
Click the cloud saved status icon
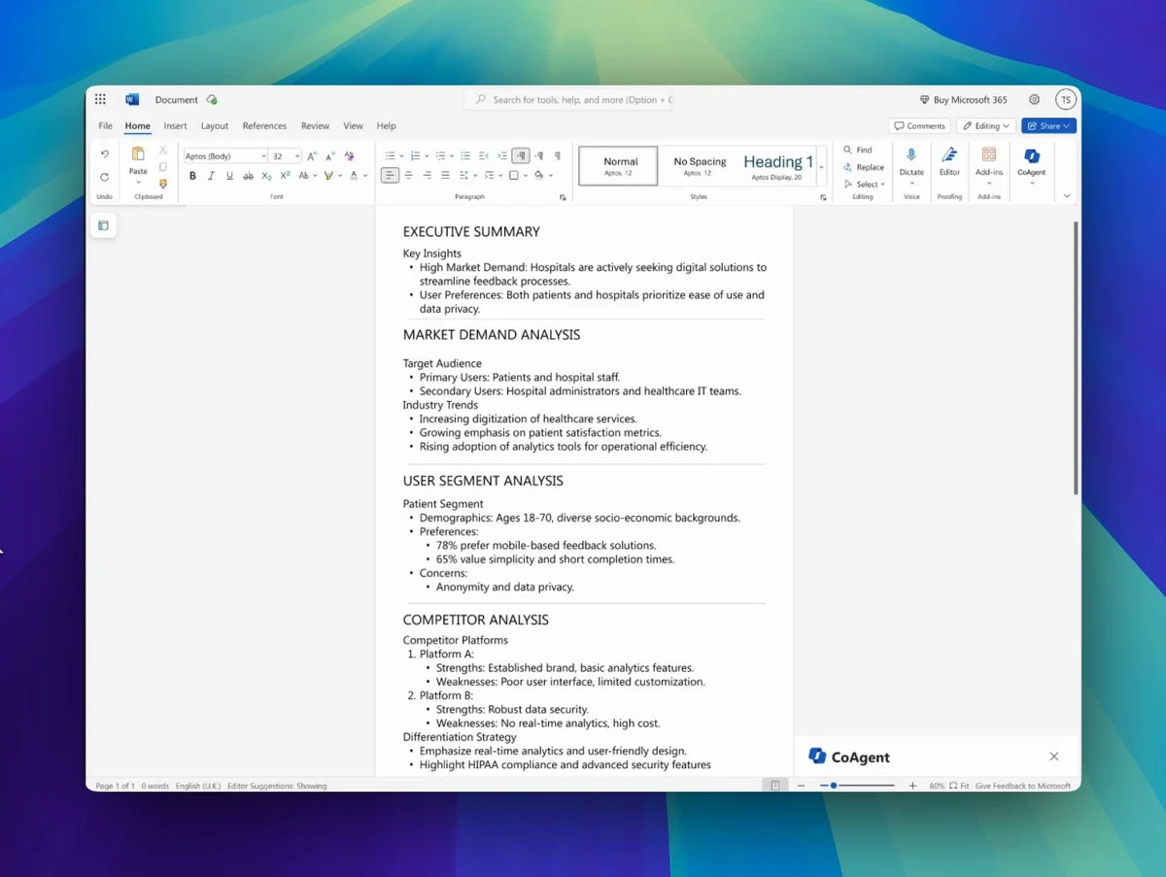tap(212, 99)
